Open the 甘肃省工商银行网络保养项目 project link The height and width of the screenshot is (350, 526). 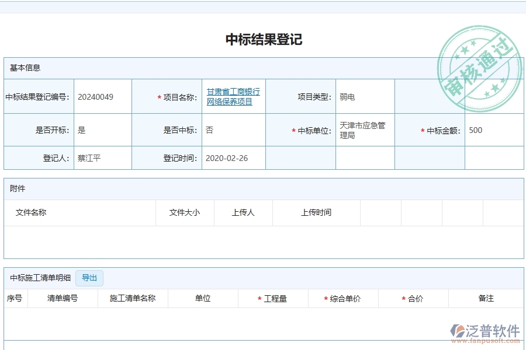(x=233, y=96)
